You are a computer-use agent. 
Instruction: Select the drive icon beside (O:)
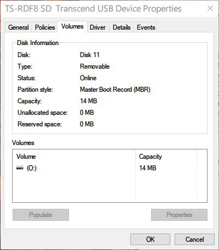pos(20,168)
